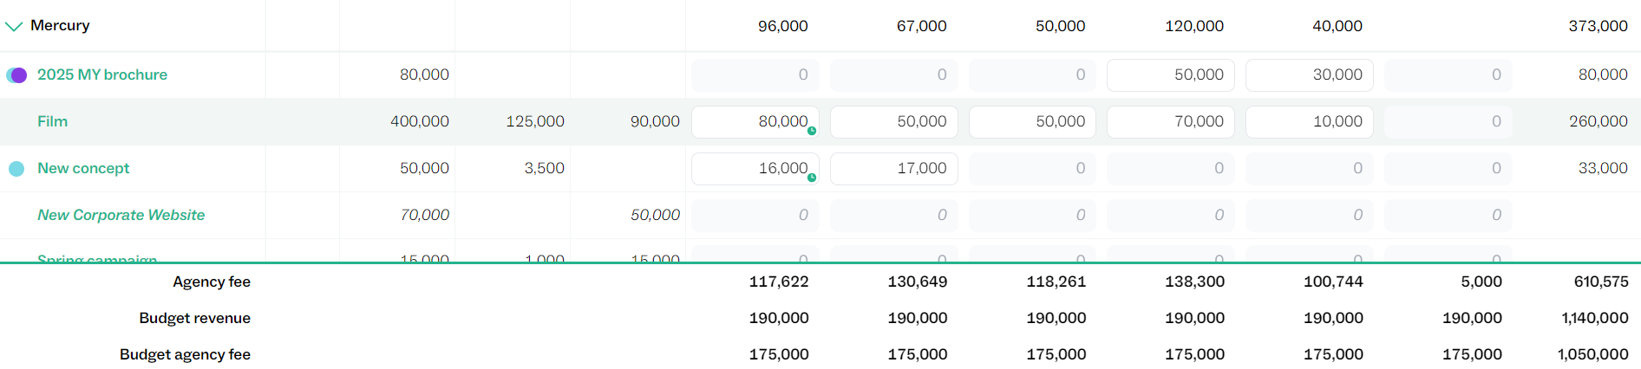Open the New Corporate Website project
The width and height of the screenshot is (1641, 369).
coord(121,215)
